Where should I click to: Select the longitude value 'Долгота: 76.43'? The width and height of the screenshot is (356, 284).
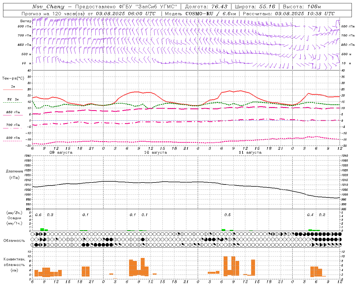tap(206, 7)
